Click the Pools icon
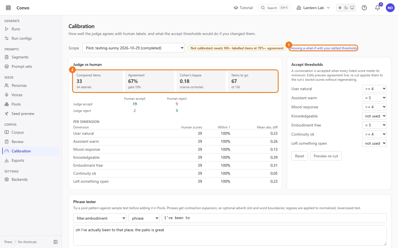The width and height of the screenshot is (398, 248). (7, 104)
